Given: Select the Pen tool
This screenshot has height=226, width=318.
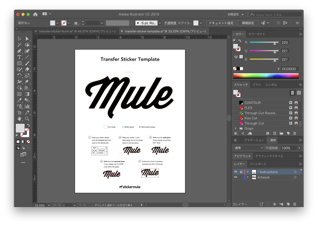Looking at the screenshot, I should click(19, 51).
